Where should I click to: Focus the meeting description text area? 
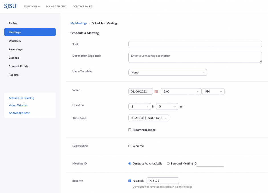tap(195, 57)
